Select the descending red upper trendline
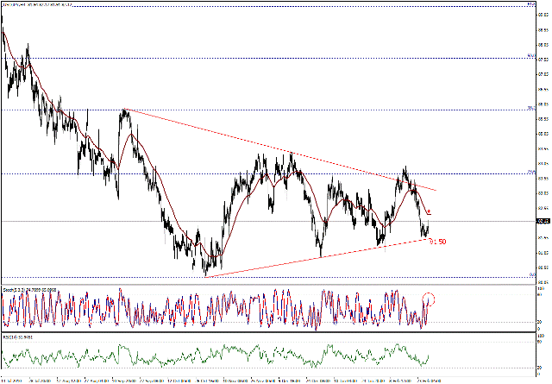 pyautogui.click(x=259, y=145)
